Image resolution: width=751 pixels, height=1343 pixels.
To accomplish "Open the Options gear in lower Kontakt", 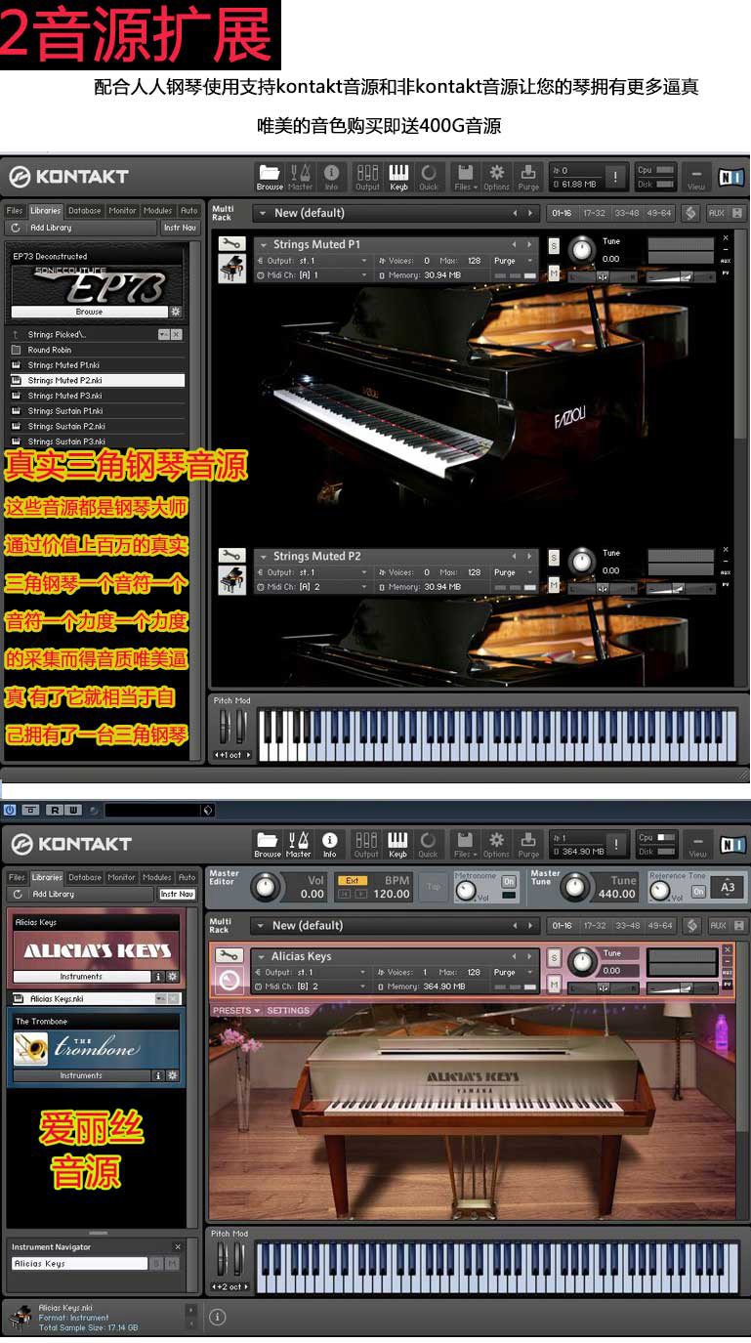I will click(x=496, y=843).
